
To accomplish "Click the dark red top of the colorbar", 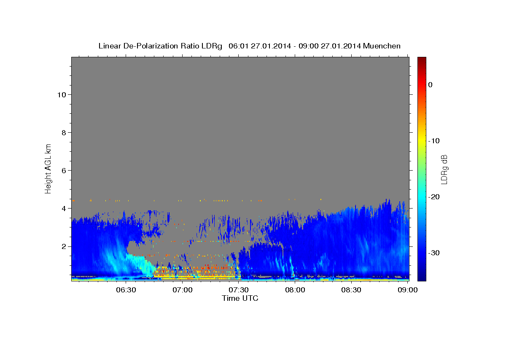I will [422, 59].
